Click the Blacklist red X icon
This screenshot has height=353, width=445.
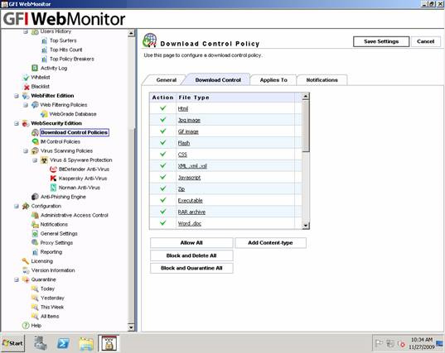(x=27, y=87)
